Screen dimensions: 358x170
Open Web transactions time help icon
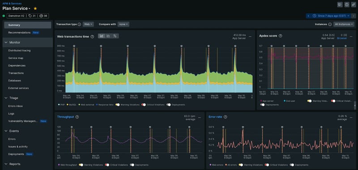pos(92,36)
